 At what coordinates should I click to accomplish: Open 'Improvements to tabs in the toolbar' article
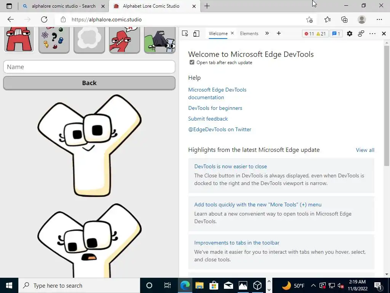click(237, 243)
